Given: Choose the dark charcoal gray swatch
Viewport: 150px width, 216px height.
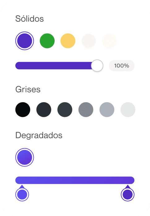Looking at the screenshot, I should [44, 110].
